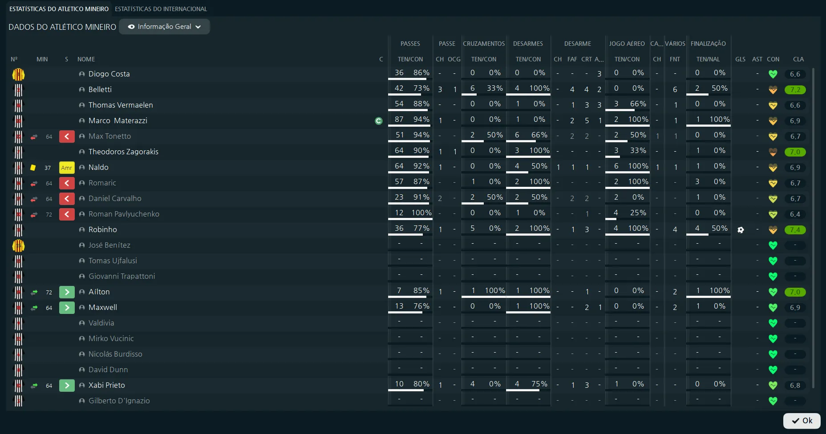Open Mirko Vucinic's player name link
826x434 pixels.
(111, 339)
